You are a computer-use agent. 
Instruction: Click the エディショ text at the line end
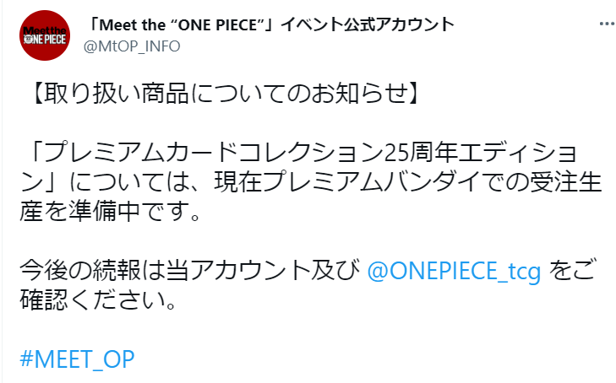click(518, 154)
